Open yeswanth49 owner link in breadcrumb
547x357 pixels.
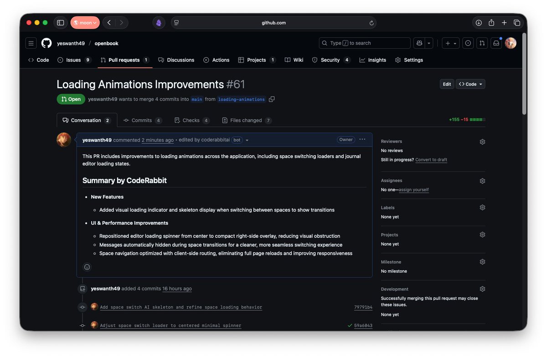71,43
